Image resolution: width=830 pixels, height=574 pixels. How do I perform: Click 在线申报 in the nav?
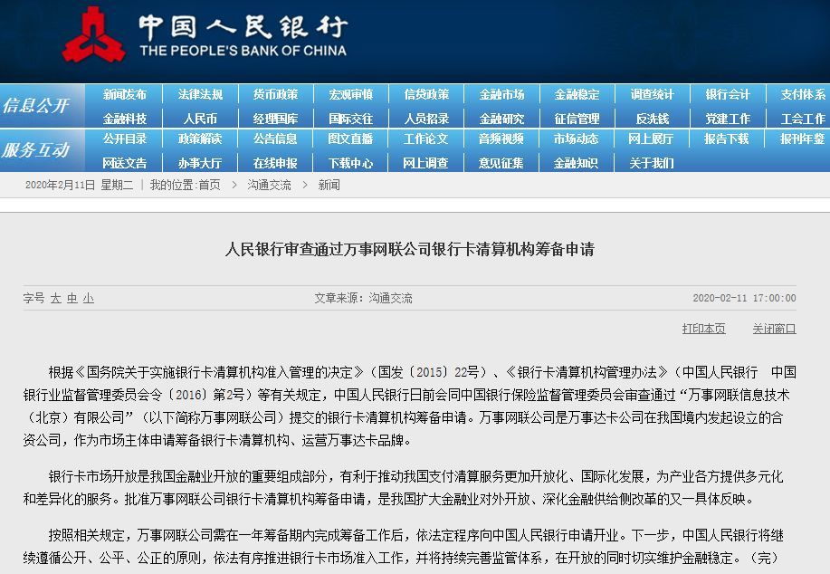tap(275, 163)
